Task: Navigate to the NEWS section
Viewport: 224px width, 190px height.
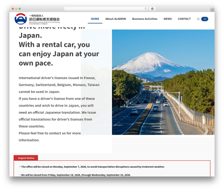Action: pyautogui.click(x=168, y=19)
